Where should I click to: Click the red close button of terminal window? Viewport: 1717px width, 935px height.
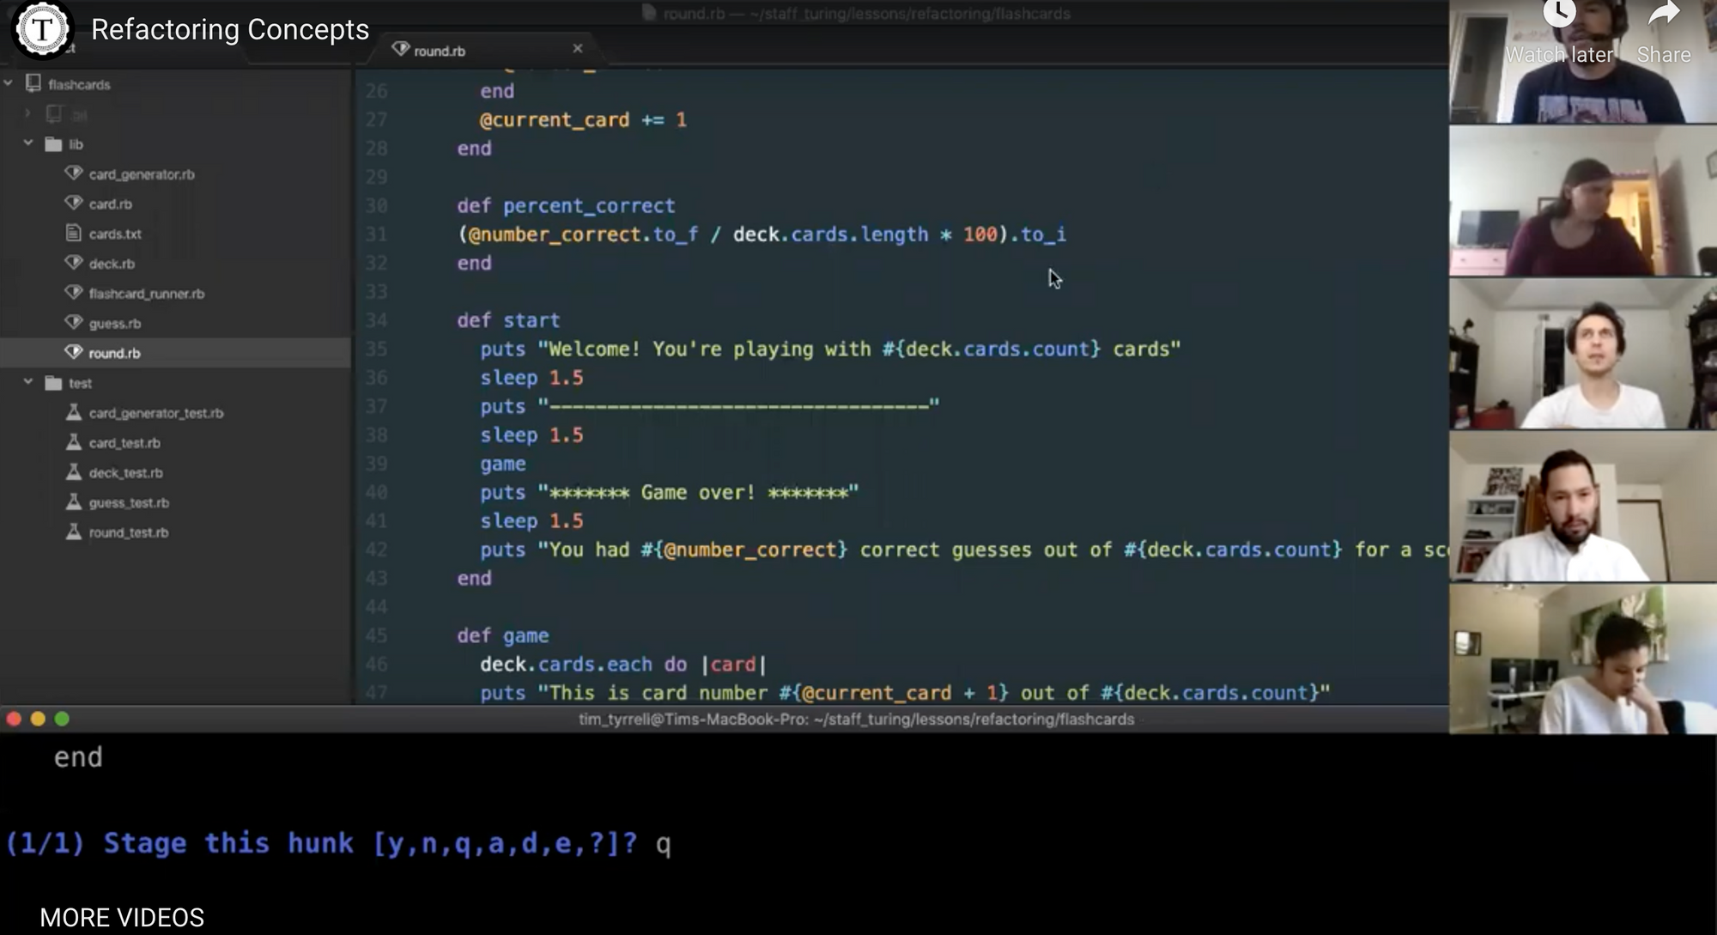point(14,719)
